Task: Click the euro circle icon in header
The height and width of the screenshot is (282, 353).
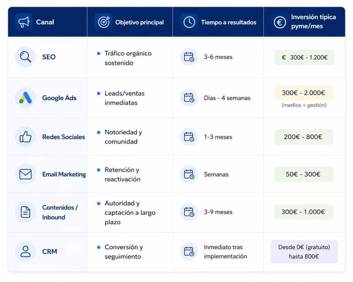Action: pos(280,22)
